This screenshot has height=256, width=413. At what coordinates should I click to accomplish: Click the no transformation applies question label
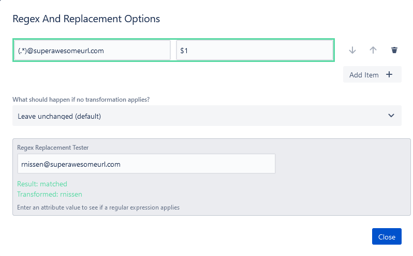pos(84,99)
